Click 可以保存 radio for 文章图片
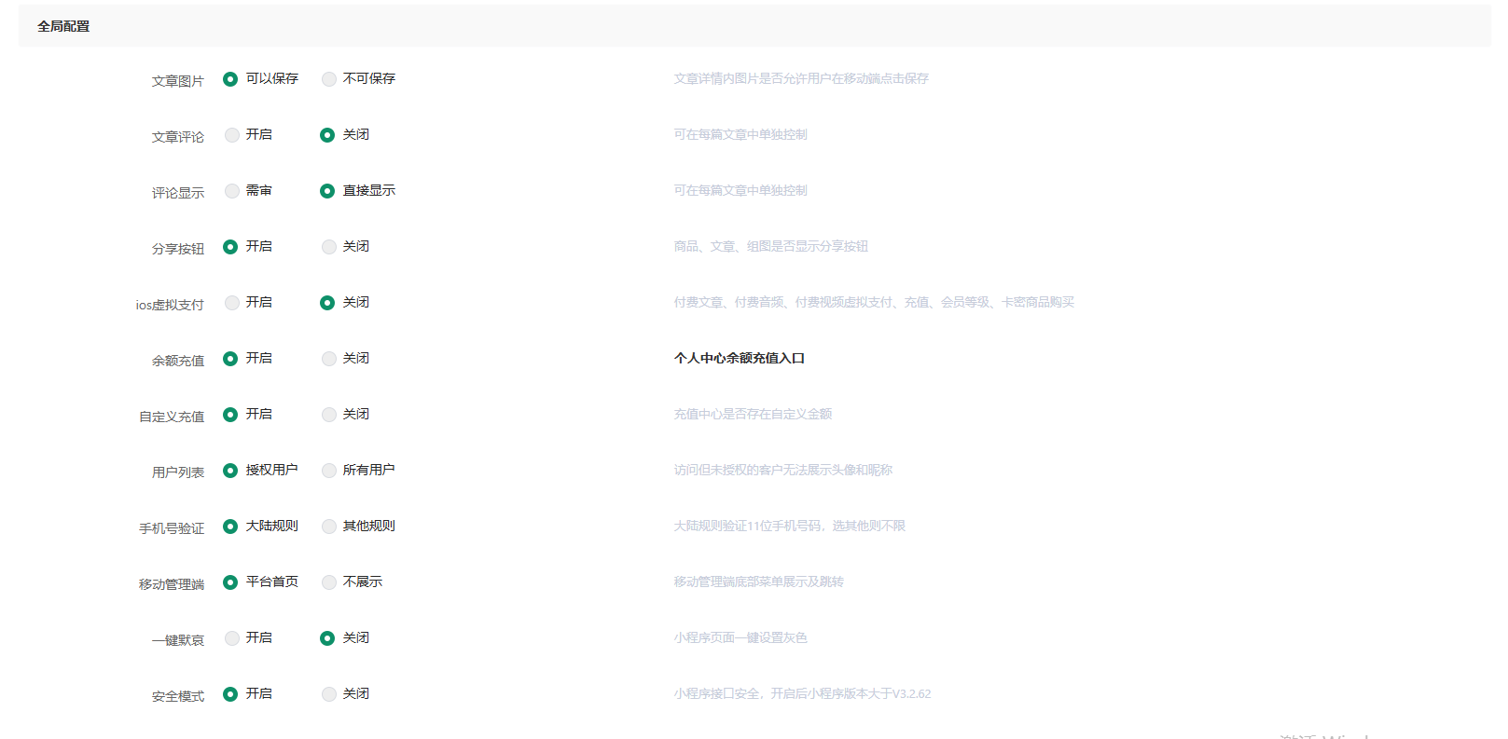The height and width of the screenshot is (739, 1508). tap(230, 79)
